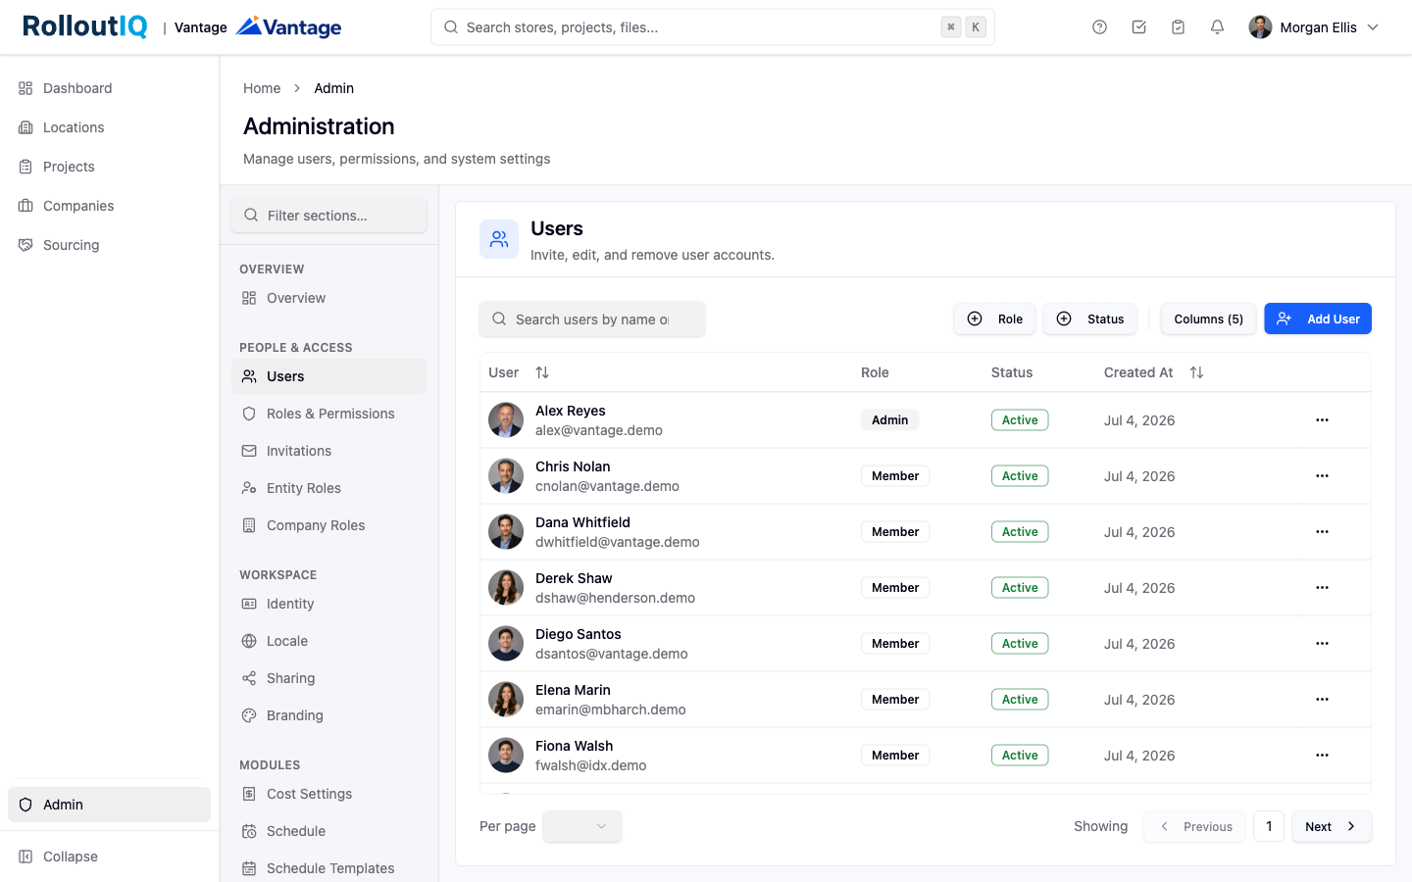The width and height of the screenshot is (1412, 882).
Task: Click the Admin role badge for Alex Reyes
Action: click(890, 419)
